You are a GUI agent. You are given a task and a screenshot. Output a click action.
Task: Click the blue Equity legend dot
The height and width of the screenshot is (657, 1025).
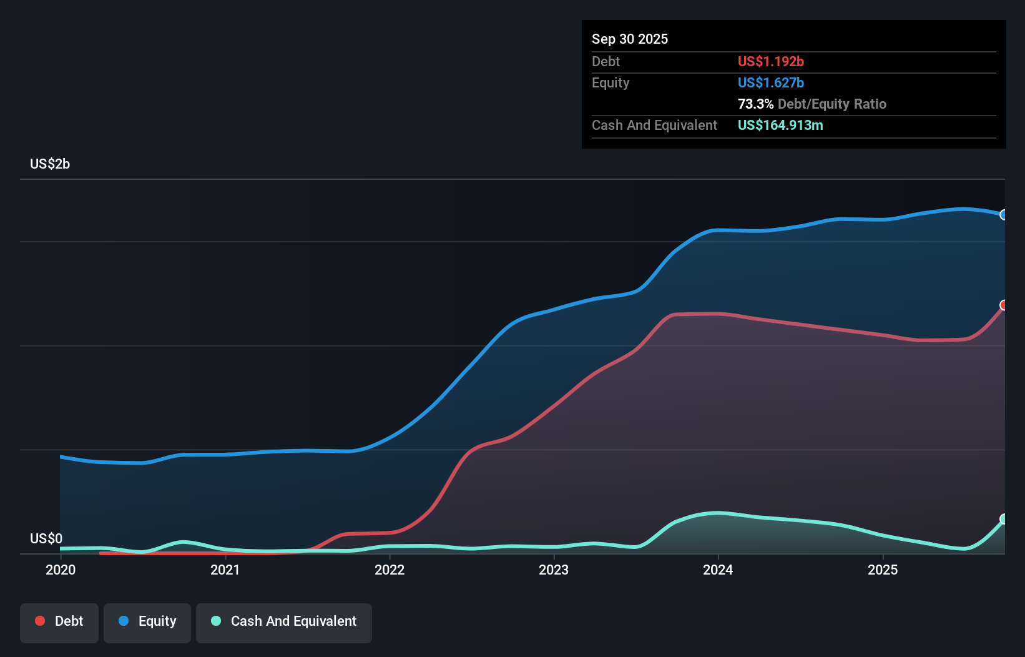(125, 621)
